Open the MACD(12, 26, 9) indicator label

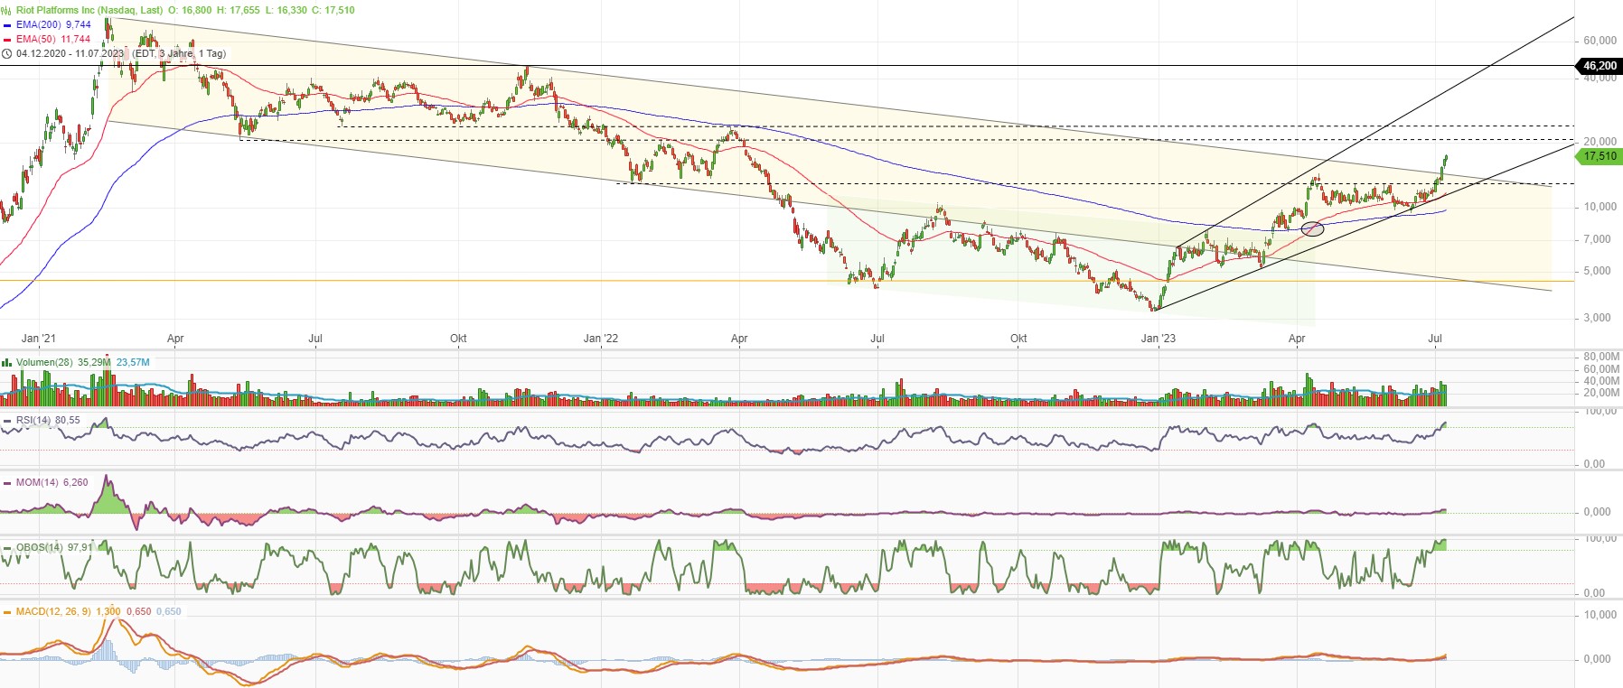(x=53, y=612)
